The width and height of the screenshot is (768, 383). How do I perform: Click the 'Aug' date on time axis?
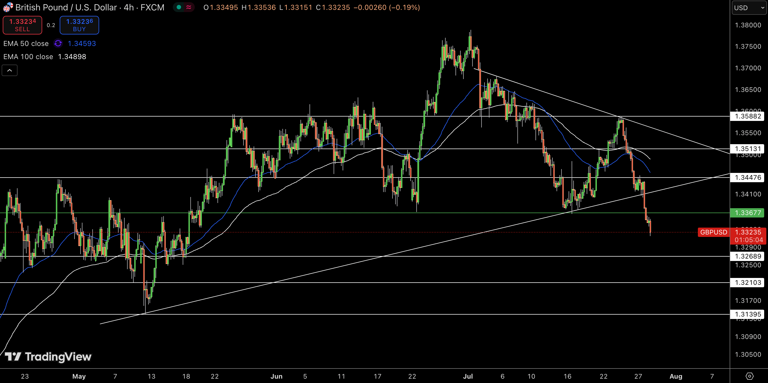pyautogui.click(x=676, y=376)
